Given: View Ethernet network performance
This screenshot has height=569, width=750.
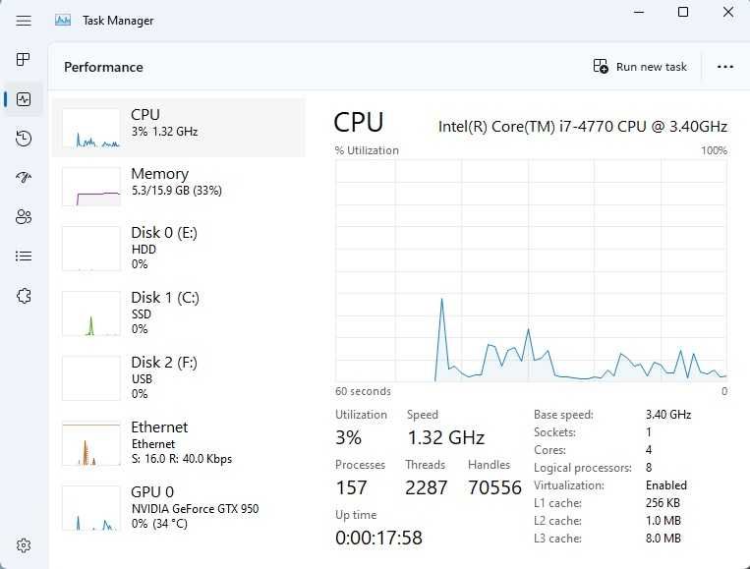Looking at the screenshot, I should click(x=178, y=442).
